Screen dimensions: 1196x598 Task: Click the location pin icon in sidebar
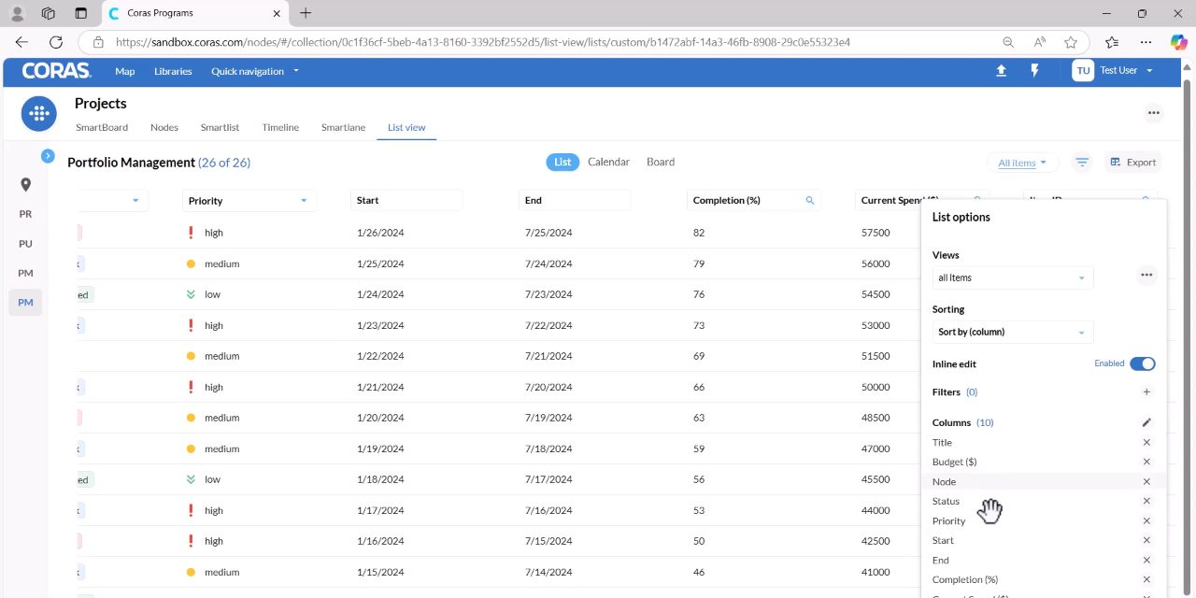[26, 185]
